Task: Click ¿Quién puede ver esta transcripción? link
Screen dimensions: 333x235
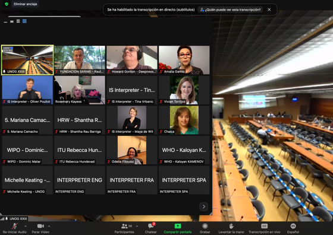Action: click(x=231, y=9)
